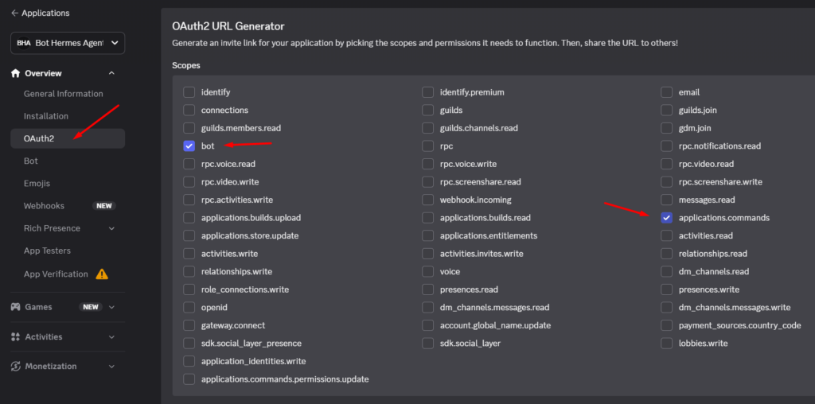Uncheck the applications.commands scope
Viewport: 815px width, 404px height.
click(666, 218)
